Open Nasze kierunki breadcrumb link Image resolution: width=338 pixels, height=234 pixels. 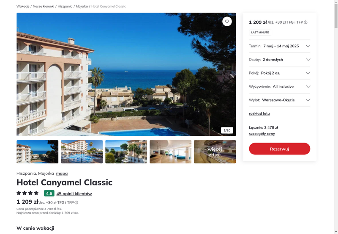tap(44, 6)
